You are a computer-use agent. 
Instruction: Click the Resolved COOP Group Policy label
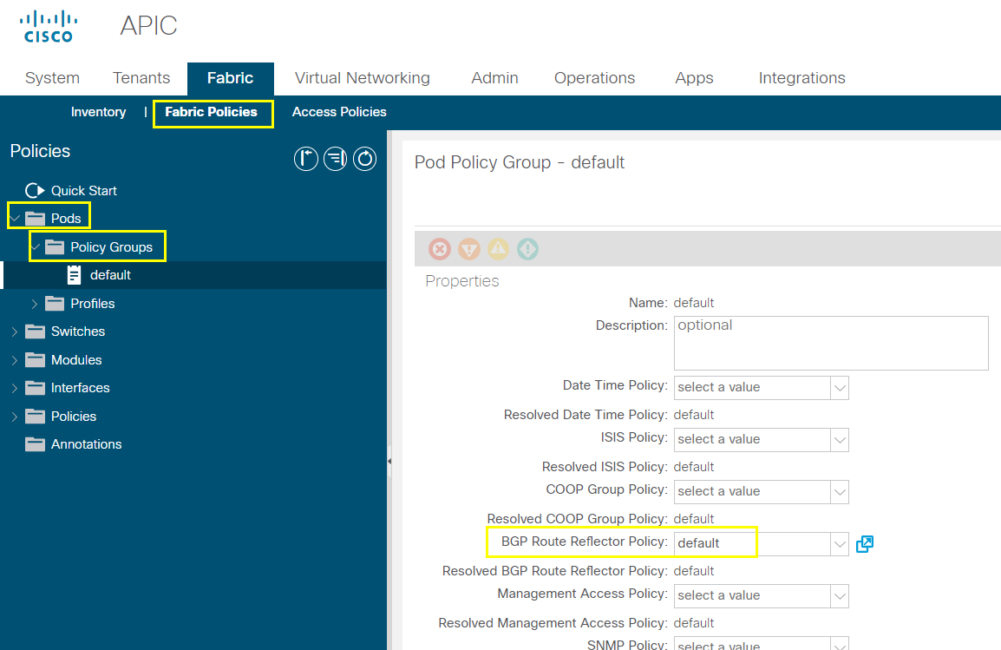(578, 519)
